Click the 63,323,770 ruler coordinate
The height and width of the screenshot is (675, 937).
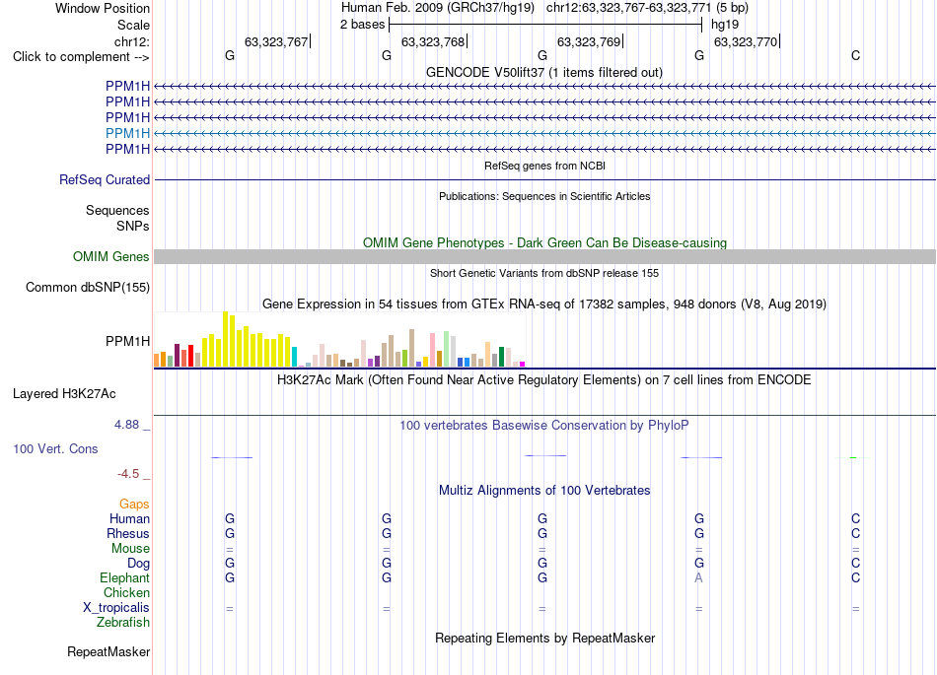point(746,41)
